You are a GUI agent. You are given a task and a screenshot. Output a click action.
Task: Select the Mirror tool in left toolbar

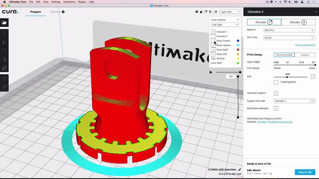pyautogui.click(x=4, y=59)
